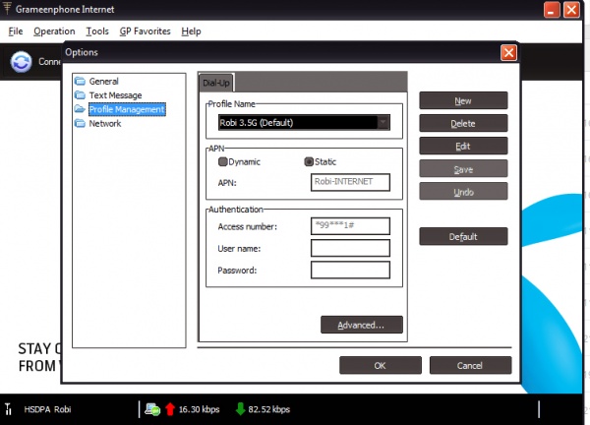This screenshot has height=425, width=590.
Task: Open the Advanced settings button
Action: pos(362,325)
